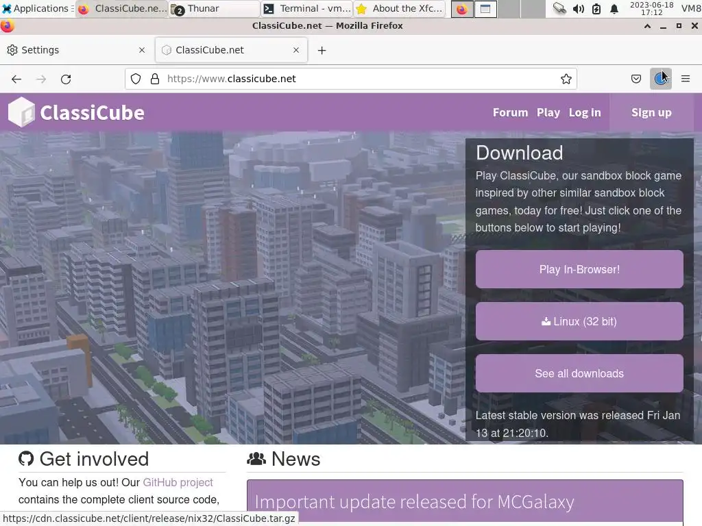Click the Sign up button

651,113
